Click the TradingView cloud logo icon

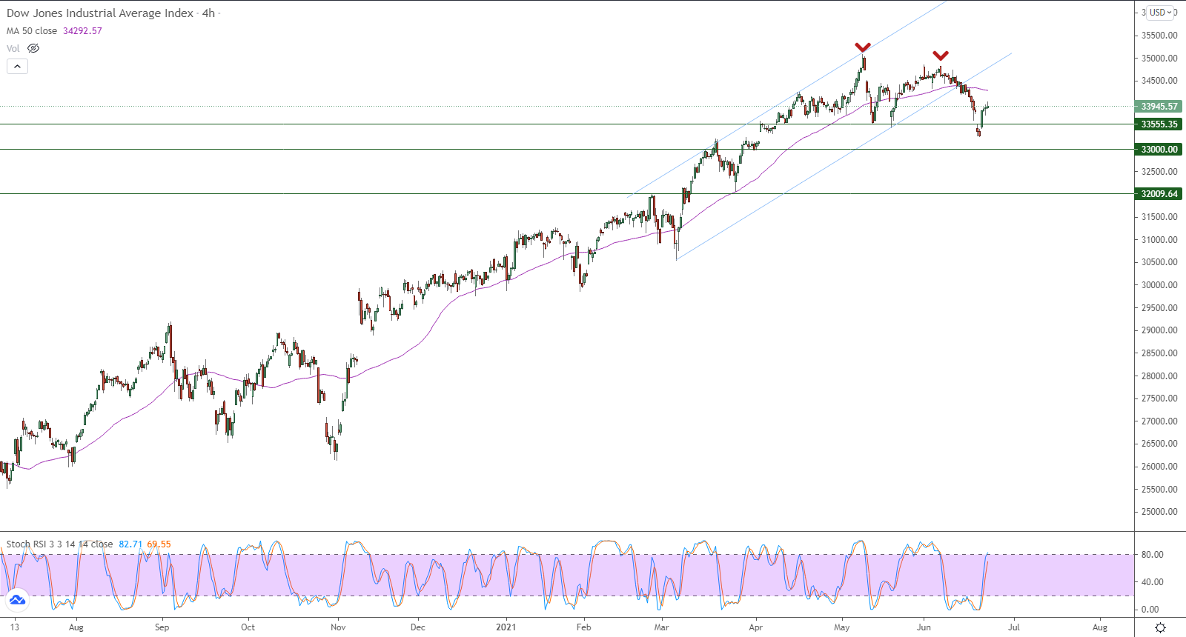tap(17, 599)
